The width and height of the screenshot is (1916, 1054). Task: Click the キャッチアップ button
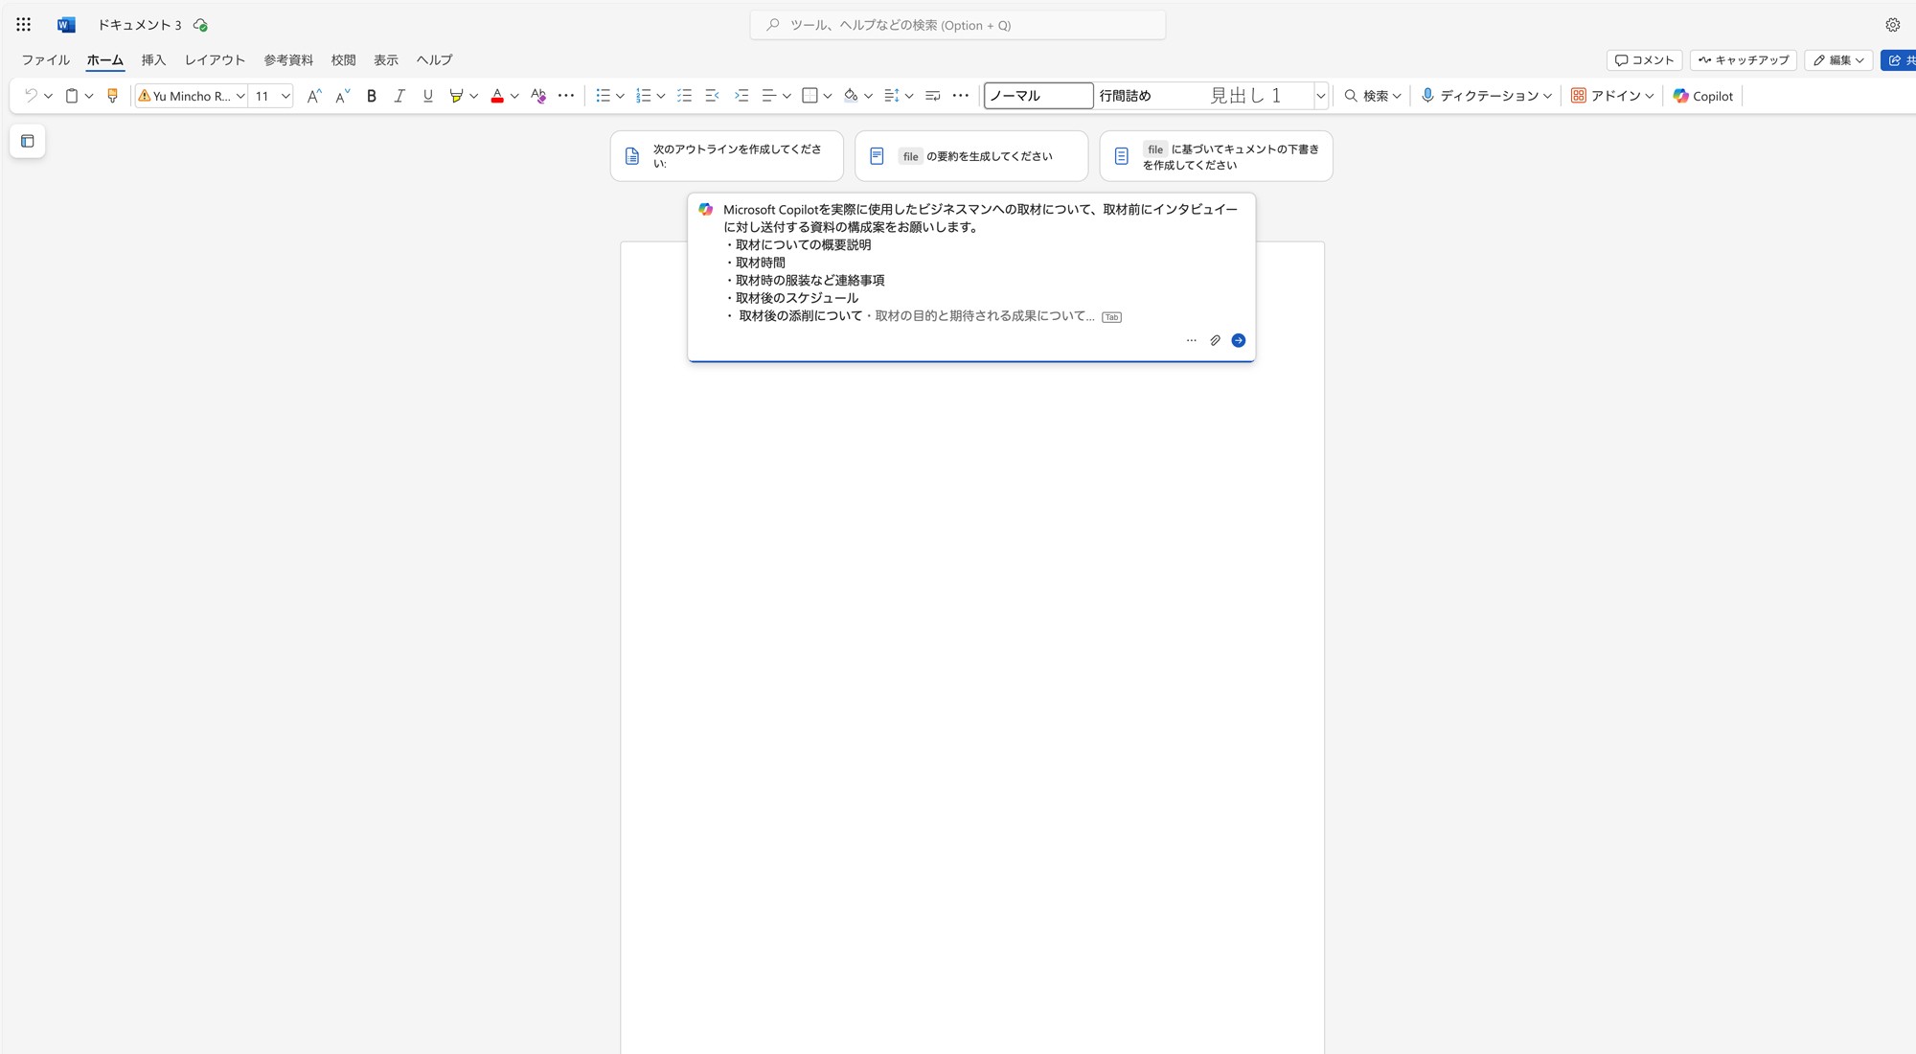(x=1744, y=60)
